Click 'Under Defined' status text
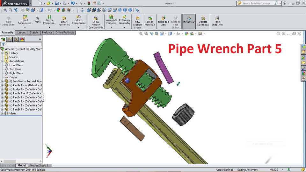The width and height of the screenshot is (306, 172). pyautogui.click(x=225, y=170)
